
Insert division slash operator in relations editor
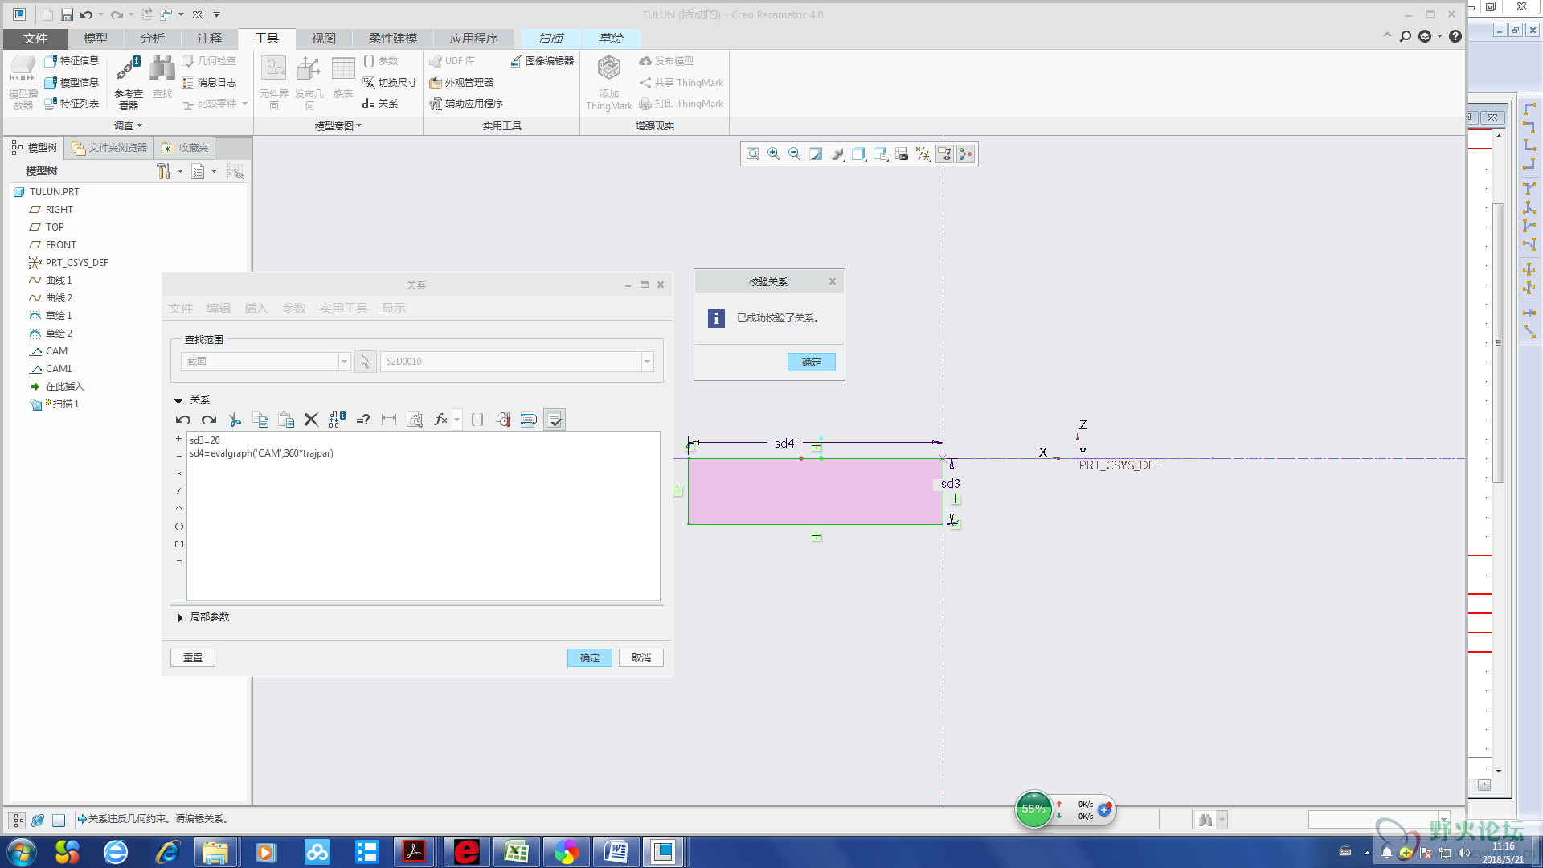(x=178, y=491)
